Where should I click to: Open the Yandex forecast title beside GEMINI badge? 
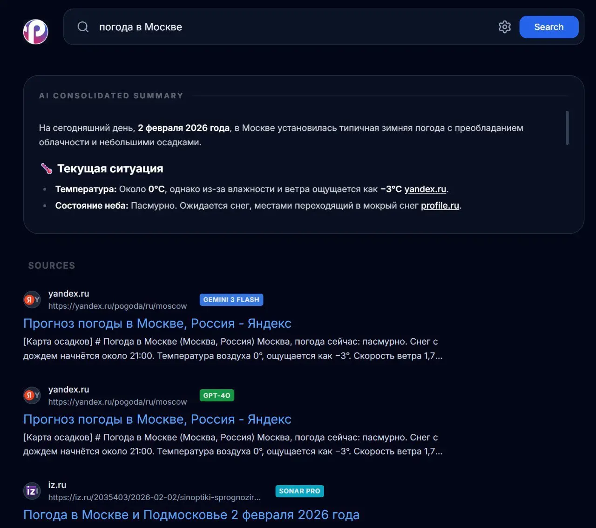click(157, 323)
